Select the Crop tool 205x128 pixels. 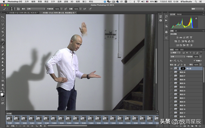(3, 32)
